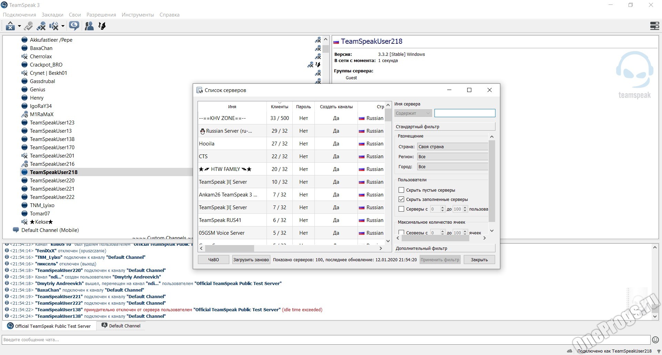Open the mute speakers dropdown arrow
662x355 pixels.
(x=63, y=26)
